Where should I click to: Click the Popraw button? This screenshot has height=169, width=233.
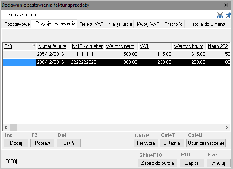point(42,143)
